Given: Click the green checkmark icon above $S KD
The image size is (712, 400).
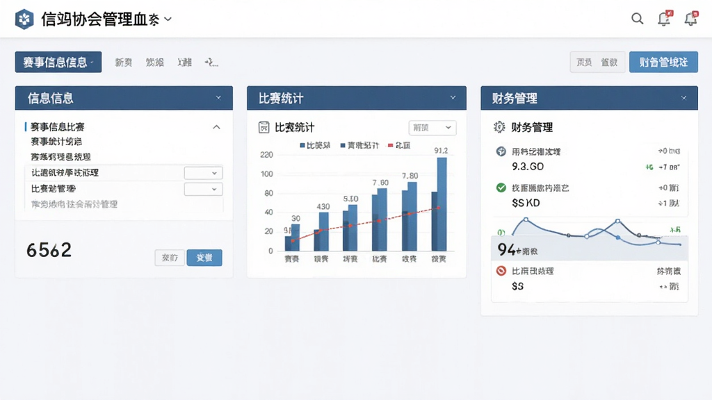Looking at the screenshot, I should [x=501, y=187].
